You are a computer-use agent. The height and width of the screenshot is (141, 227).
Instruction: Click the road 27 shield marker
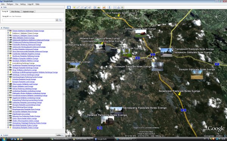pos(153,55)
